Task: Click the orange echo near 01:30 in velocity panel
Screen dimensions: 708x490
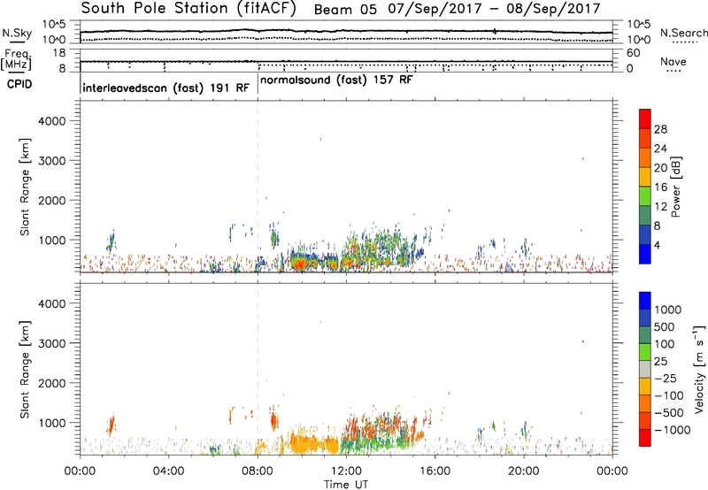Action: pos(112,425)
